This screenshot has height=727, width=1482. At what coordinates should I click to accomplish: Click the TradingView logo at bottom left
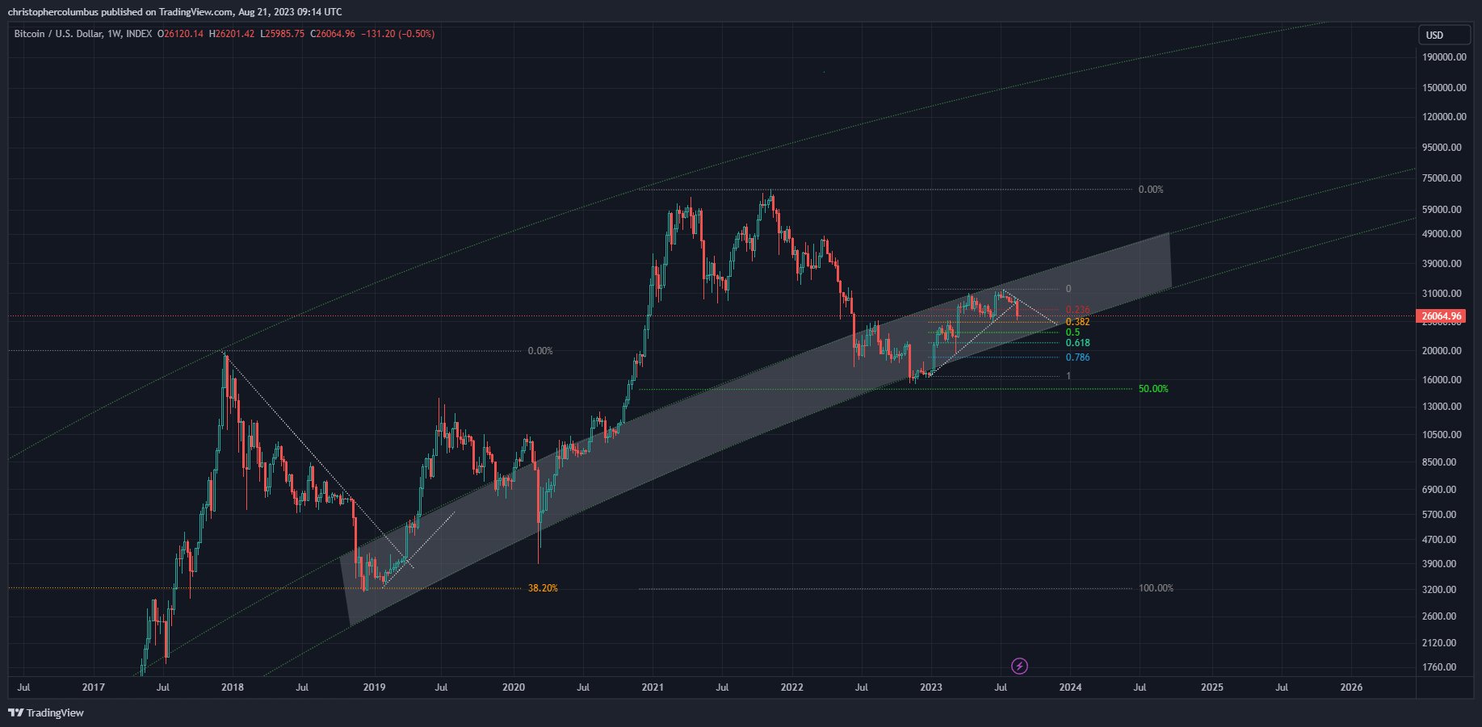(46, 712)
